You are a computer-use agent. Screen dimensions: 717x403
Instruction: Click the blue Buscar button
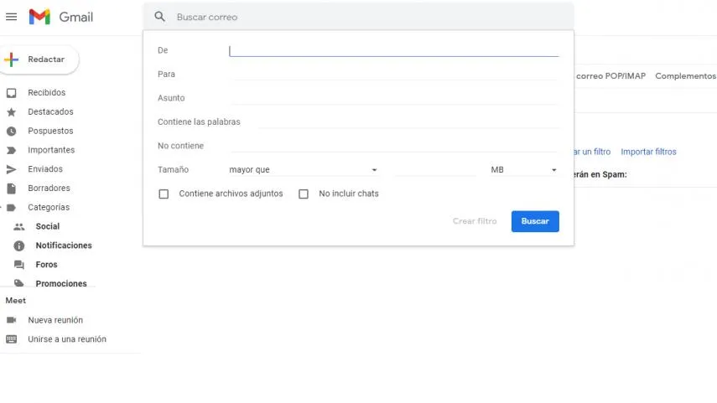click(535, 221)
